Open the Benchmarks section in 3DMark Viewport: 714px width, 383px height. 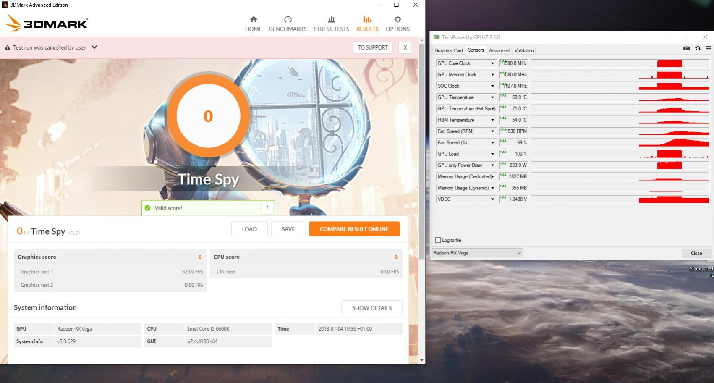tap(288, 24)
